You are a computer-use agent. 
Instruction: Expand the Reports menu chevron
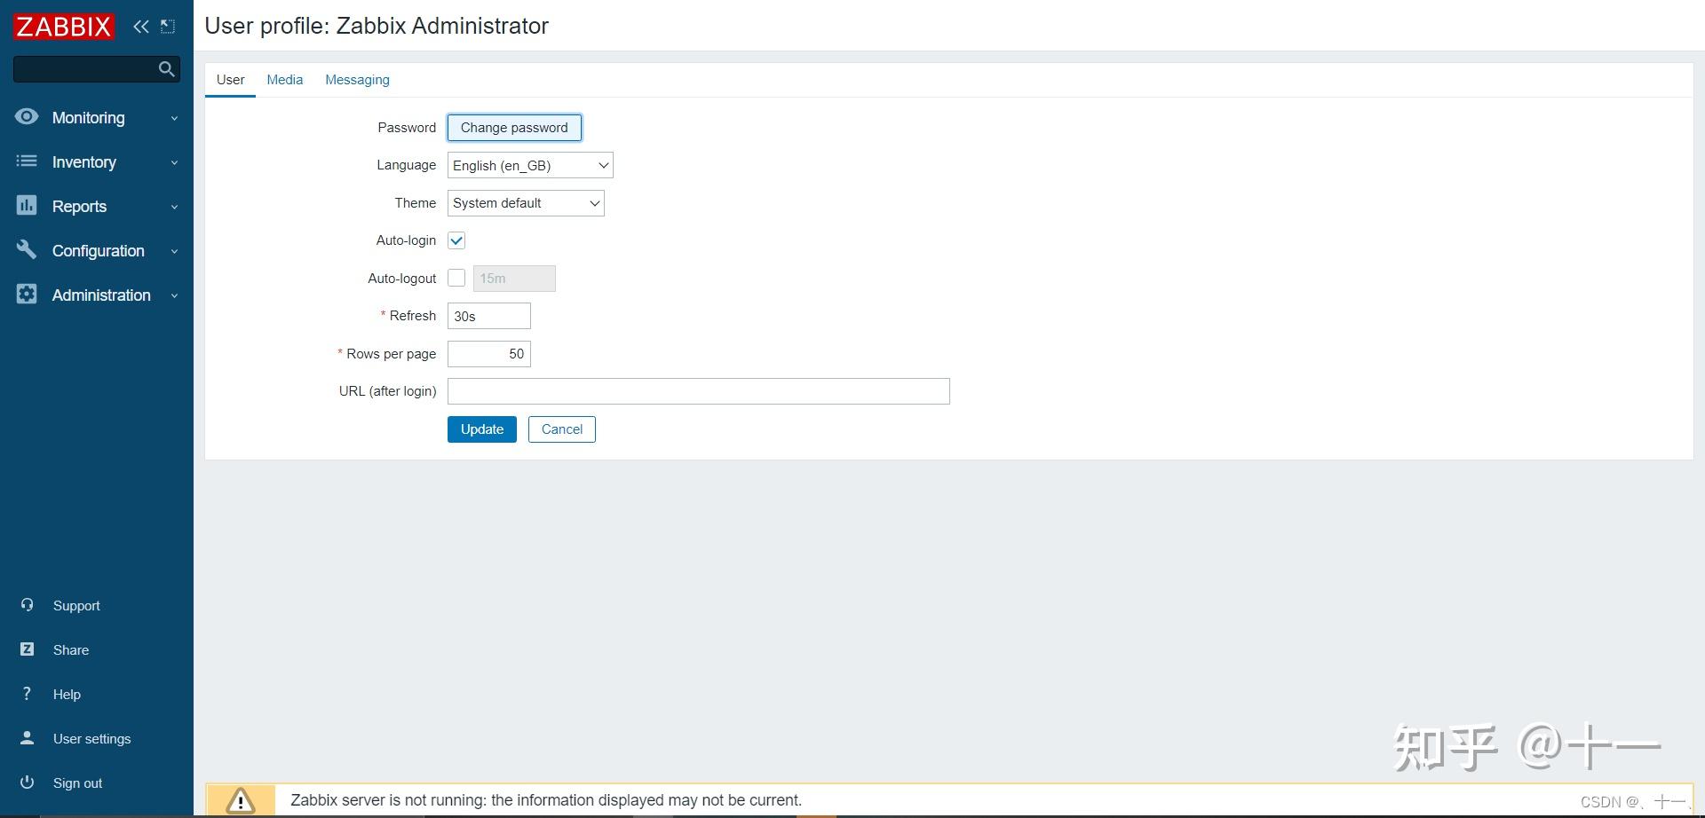(175, 207)
